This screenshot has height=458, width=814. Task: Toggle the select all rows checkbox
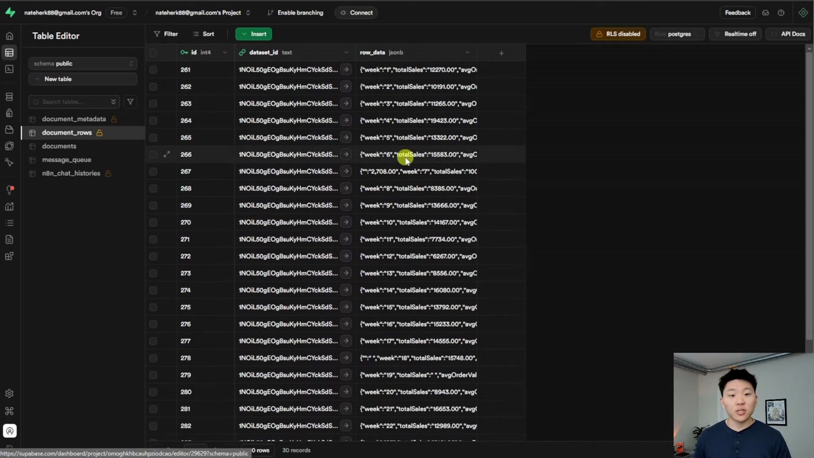click(153, 53)
